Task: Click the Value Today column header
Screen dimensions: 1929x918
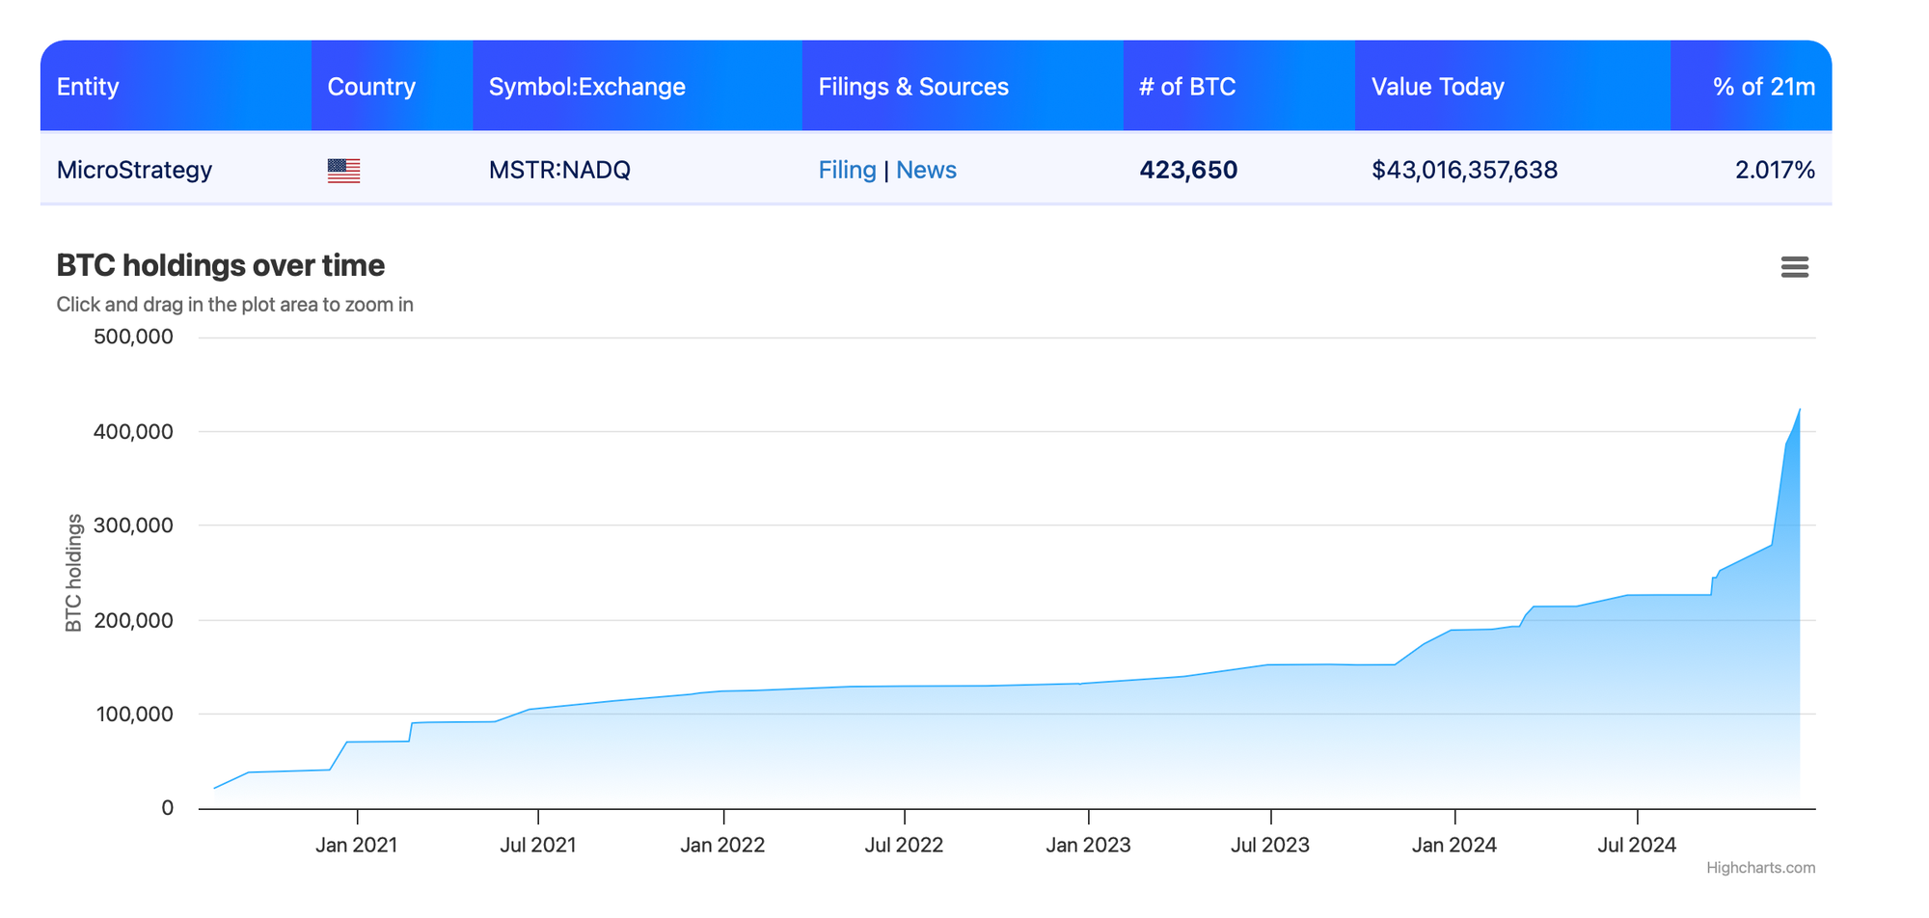Action: pos(1437,87)
